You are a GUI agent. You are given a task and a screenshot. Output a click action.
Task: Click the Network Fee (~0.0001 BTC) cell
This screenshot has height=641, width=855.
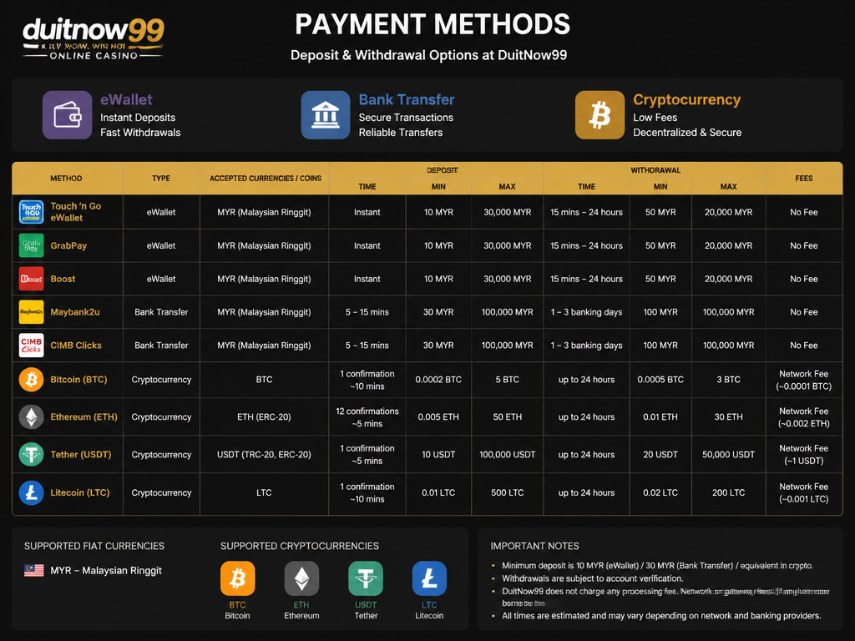click(804, 380)
